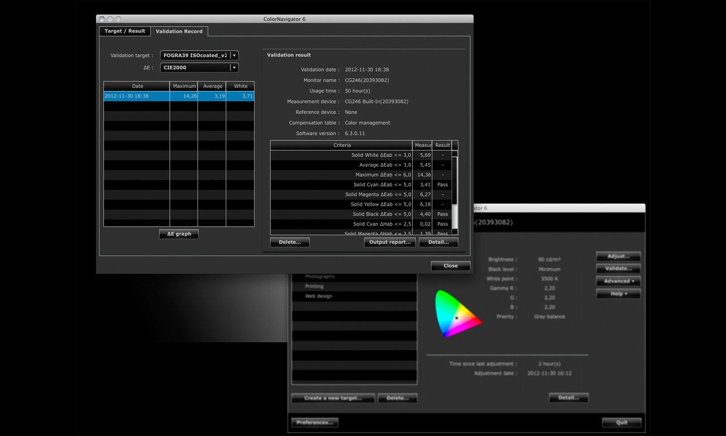This screenshot has height=436, width=726.
Task: Close the Validation Record dialog
Action: click(x=451, y=266)
